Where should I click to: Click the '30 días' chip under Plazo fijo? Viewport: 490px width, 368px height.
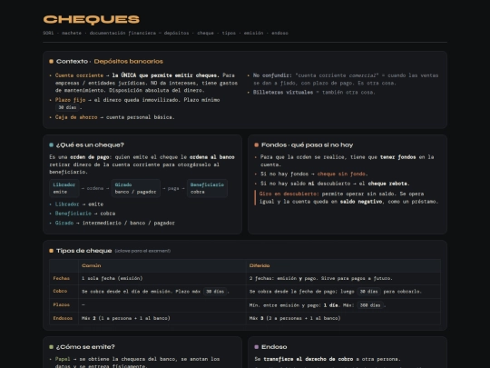pos(67,107)
